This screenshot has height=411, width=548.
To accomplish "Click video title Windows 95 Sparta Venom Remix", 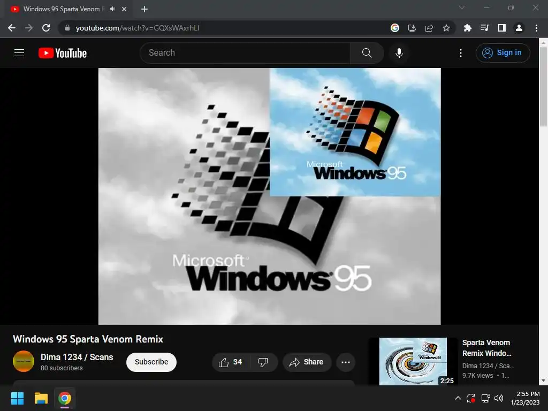I will pyautogui.click(x=88, y=339).
